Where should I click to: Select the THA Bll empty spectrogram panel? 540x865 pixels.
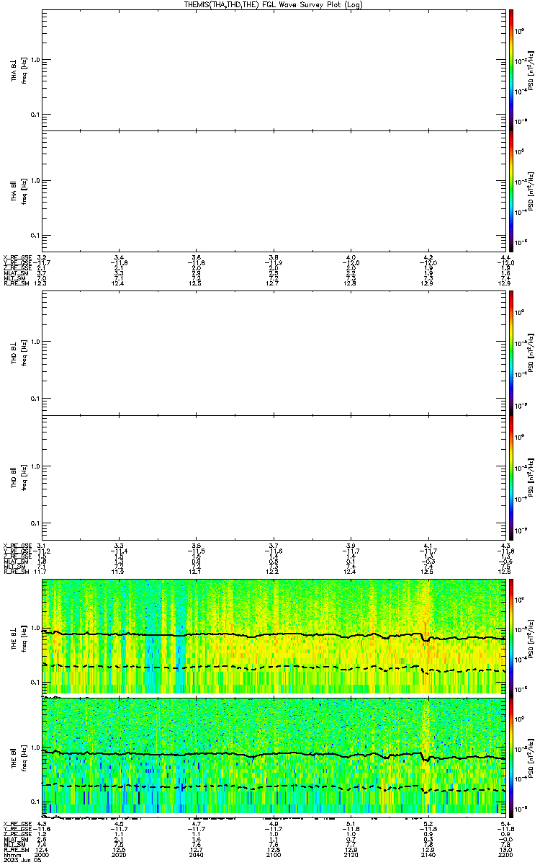(274, 191)
